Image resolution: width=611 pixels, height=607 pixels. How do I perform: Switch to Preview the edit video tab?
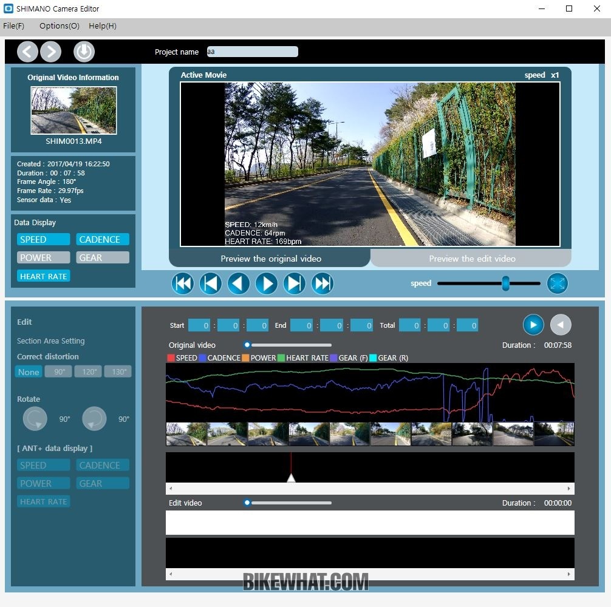click(x=472, y=259)
